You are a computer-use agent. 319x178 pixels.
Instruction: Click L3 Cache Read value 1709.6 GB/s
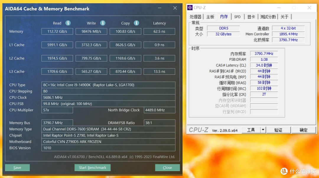pos(57,71)
